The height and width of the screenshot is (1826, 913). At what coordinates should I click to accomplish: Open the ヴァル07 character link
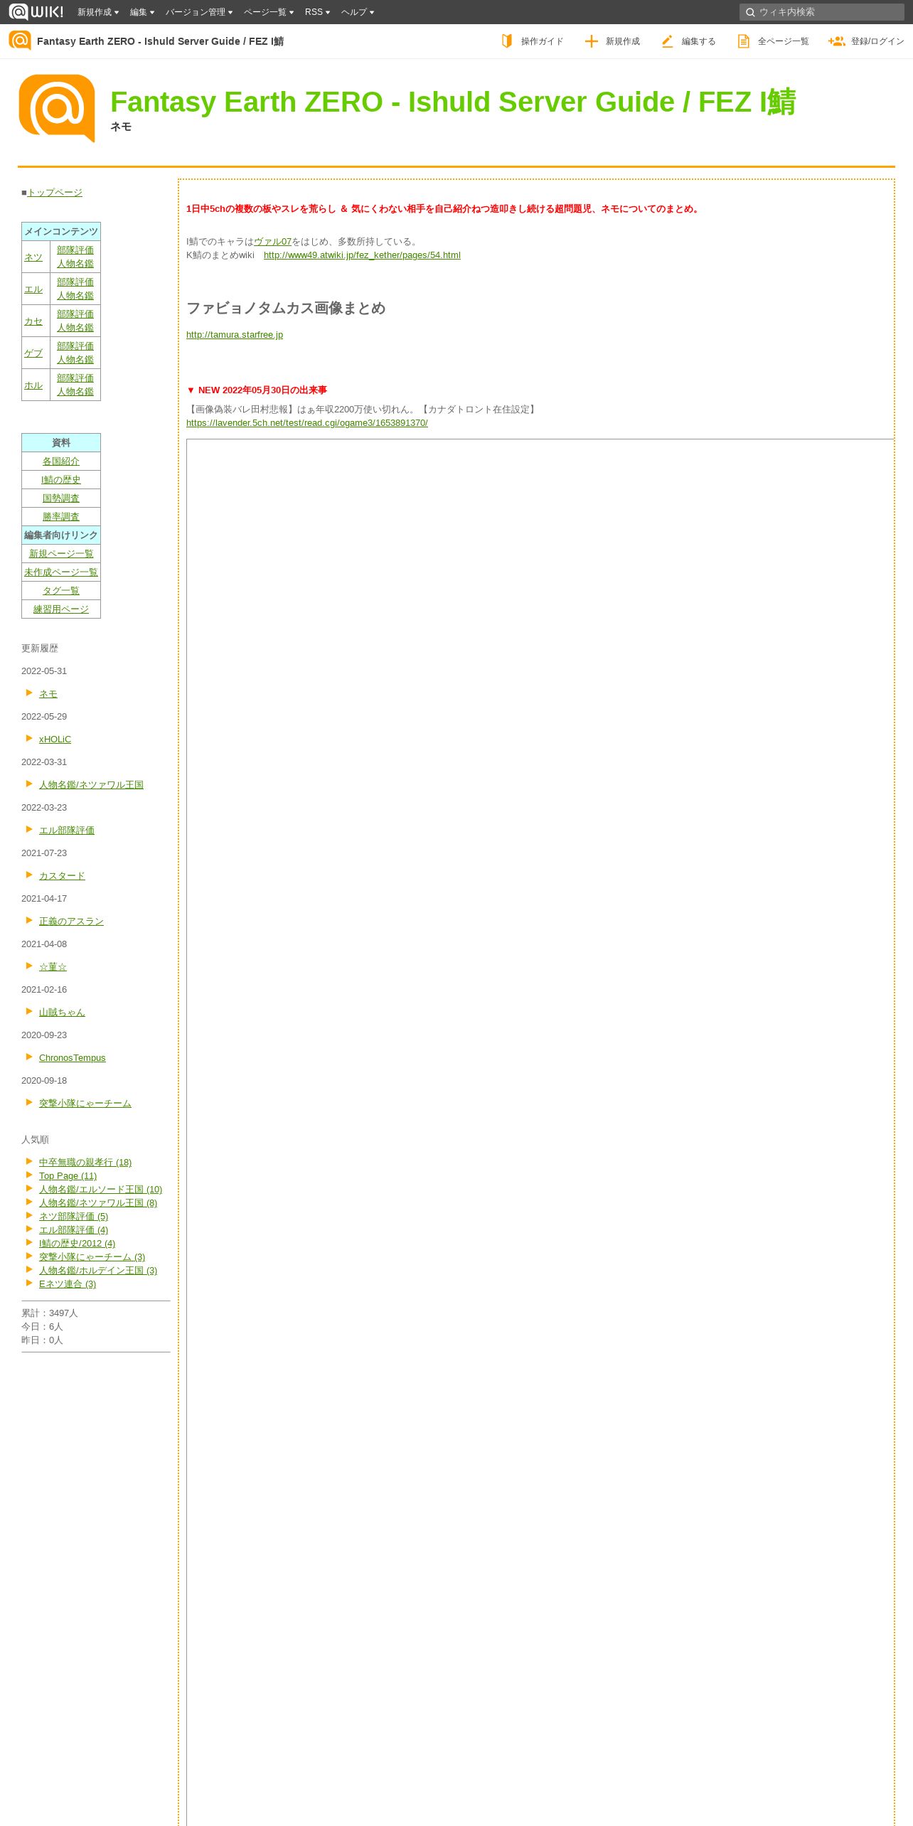272,241
